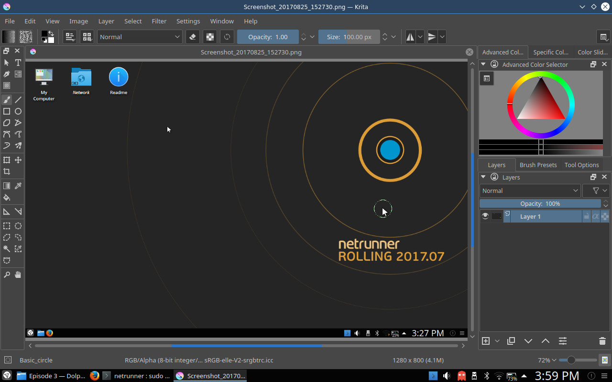Hide Layer 1 using the eye icon
The width and height of the screenshot is (612, 382).
485,216
